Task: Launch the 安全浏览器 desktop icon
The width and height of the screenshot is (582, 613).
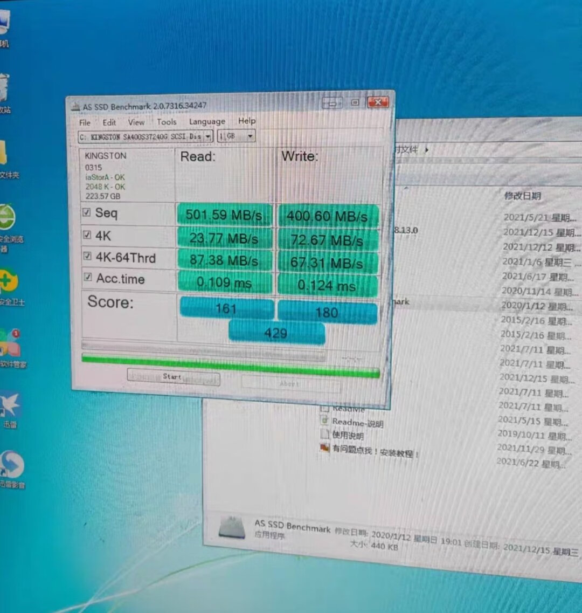Action: [7, 217]
